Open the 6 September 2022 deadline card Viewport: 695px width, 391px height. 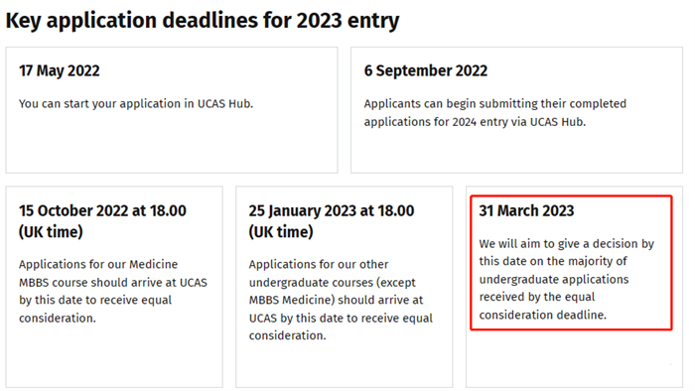point(517,110)
